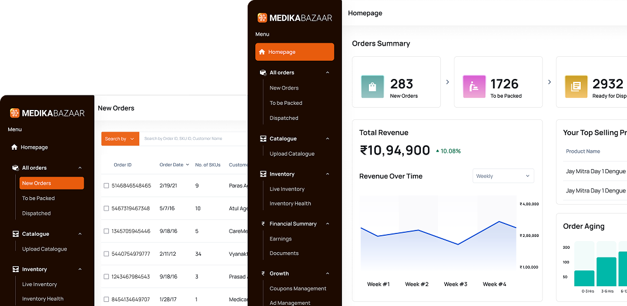Viewport: 627px width, 306px height.
Task: Collapse Inventory chevron in Homepage window
Action: click(327, 174)
